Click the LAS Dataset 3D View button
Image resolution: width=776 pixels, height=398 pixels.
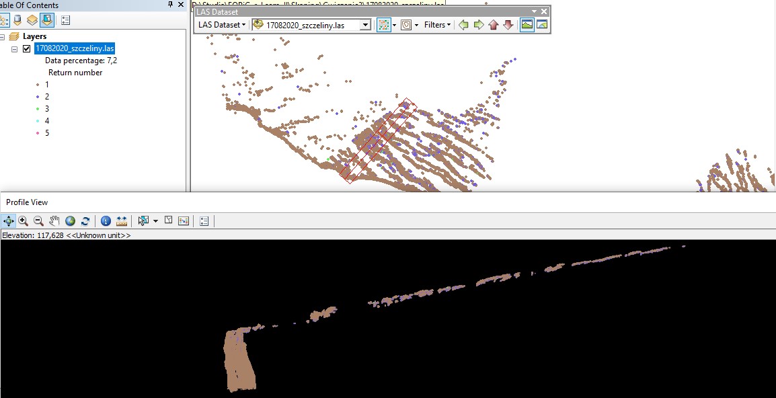[542, 25]
